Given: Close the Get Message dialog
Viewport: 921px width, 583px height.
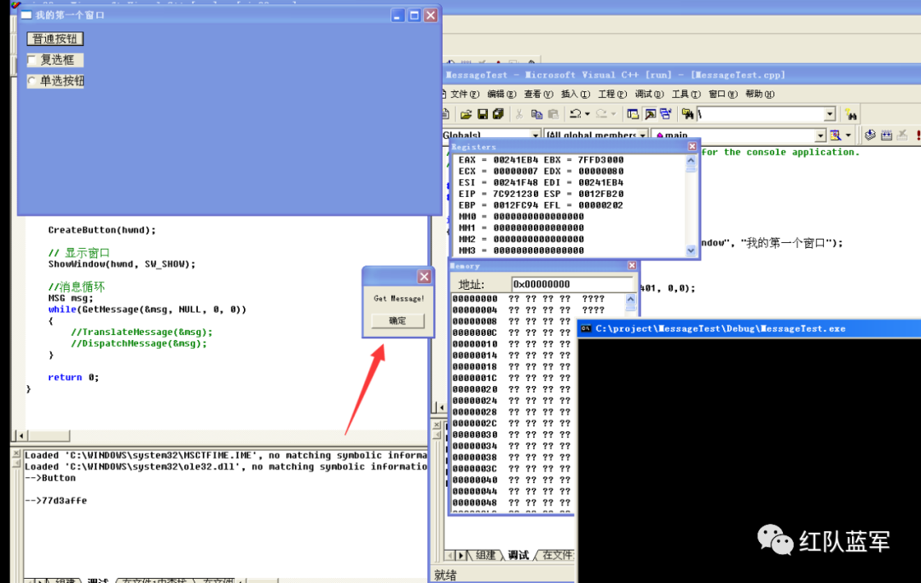Looking at the screenshot, I should click(x=424, y=276).
